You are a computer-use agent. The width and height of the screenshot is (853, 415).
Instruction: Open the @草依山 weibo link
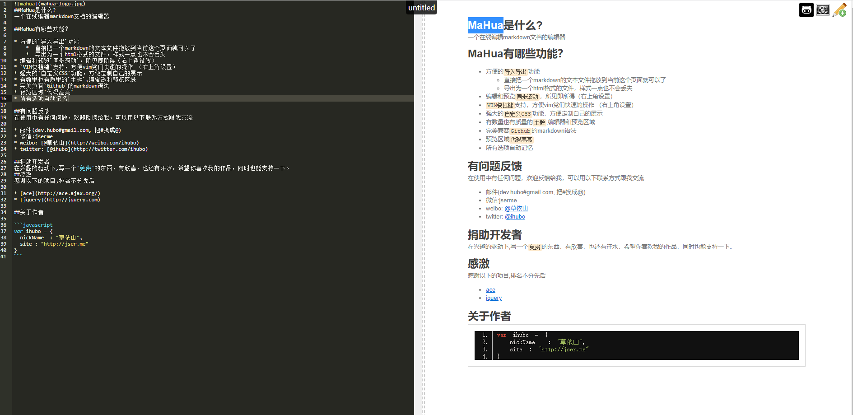pyautogui.click(x=516, y=208)
